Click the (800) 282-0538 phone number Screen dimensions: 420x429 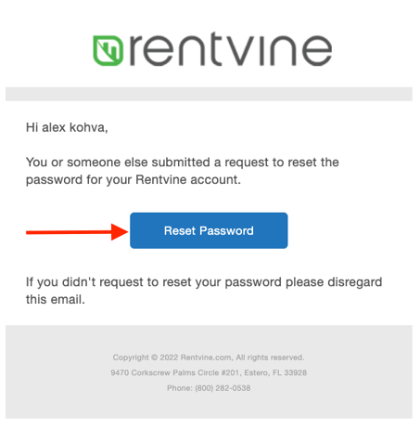click(223, 388)
